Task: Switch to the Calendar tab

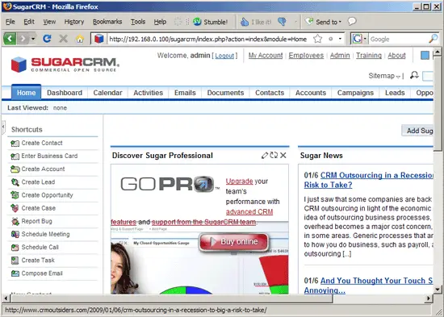Action: click(107, 93)
